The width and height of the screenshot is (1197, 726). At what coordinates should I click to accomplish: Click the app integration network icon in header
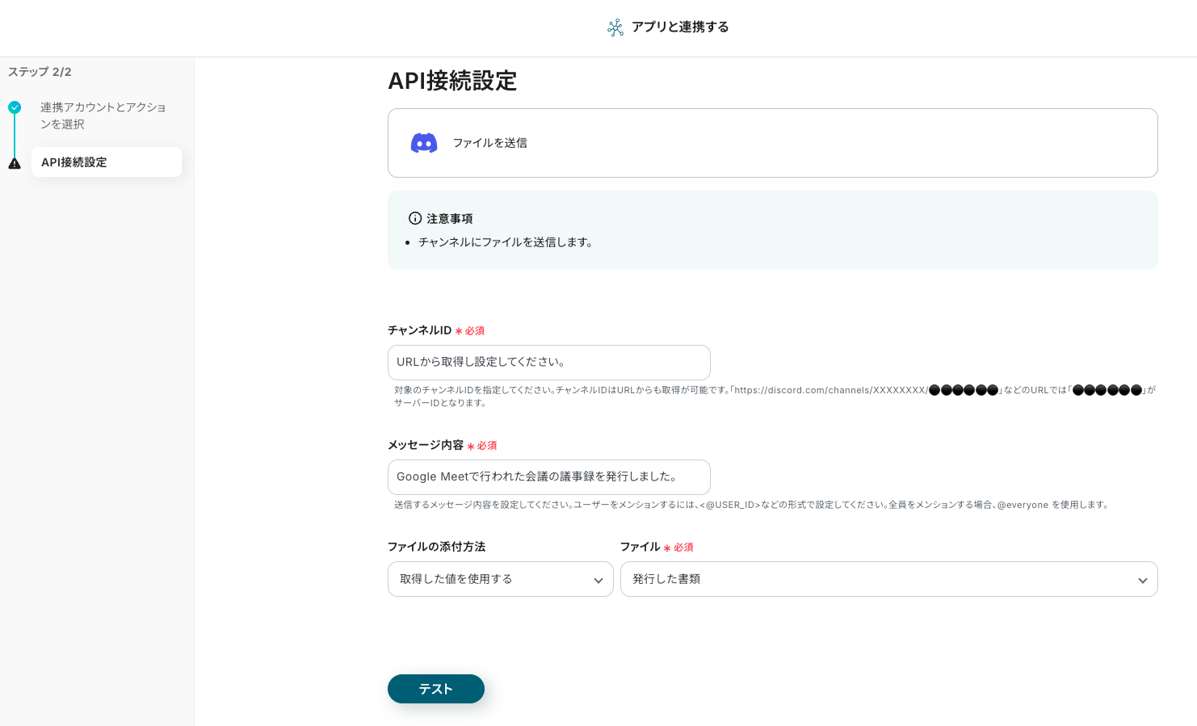[615, 27]
